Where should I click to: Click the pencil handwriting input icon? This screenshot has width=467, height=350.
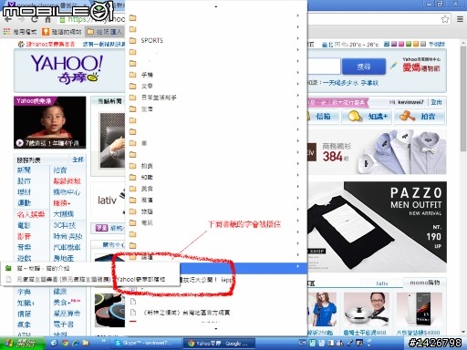[x=394, y=66]
